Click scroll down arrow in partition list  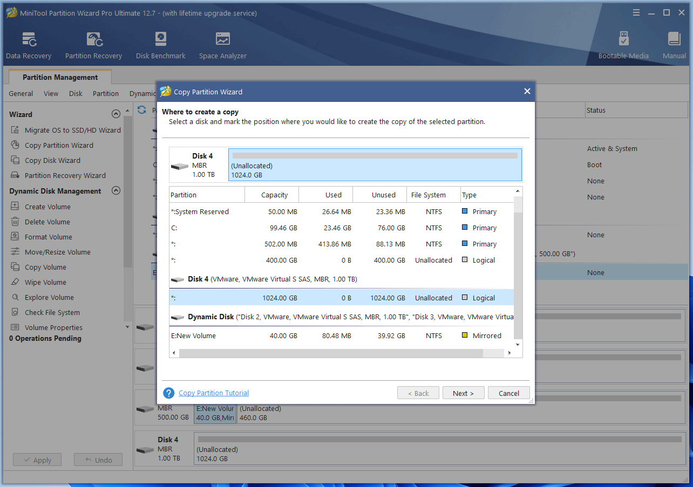518,344
